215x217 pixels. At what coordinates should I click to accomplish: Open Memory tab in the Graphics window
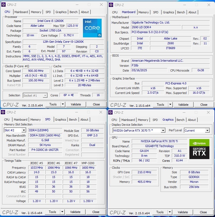point(143,120)
